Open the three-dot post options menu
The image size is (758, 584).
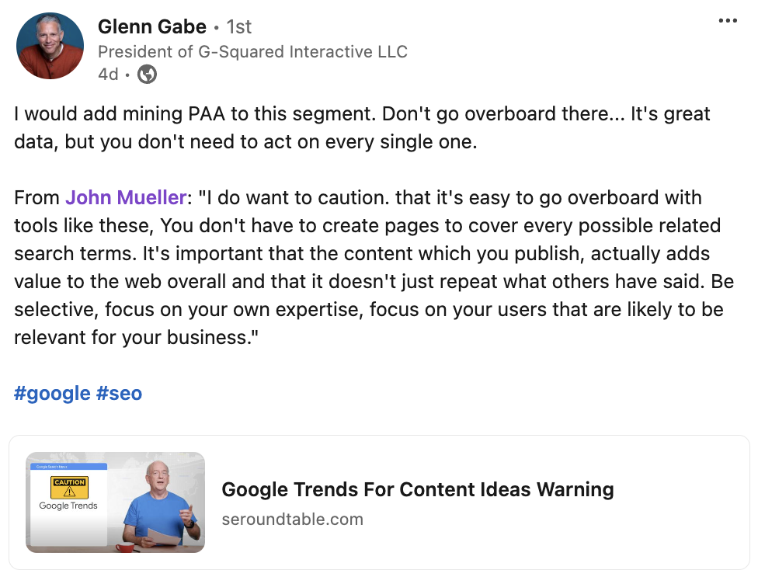728,21
